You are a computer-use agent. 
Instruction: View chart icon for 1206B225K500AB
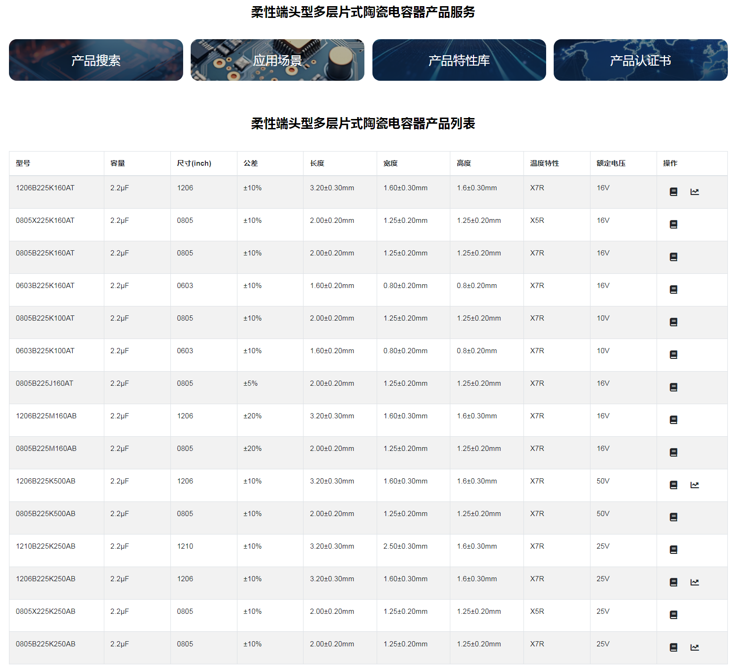[x=694, y=485]
